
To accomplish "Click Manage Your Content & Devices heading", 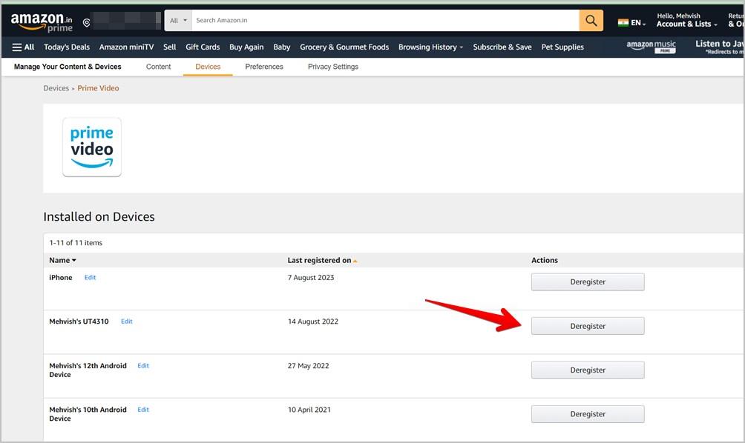I will coord(68,67).
